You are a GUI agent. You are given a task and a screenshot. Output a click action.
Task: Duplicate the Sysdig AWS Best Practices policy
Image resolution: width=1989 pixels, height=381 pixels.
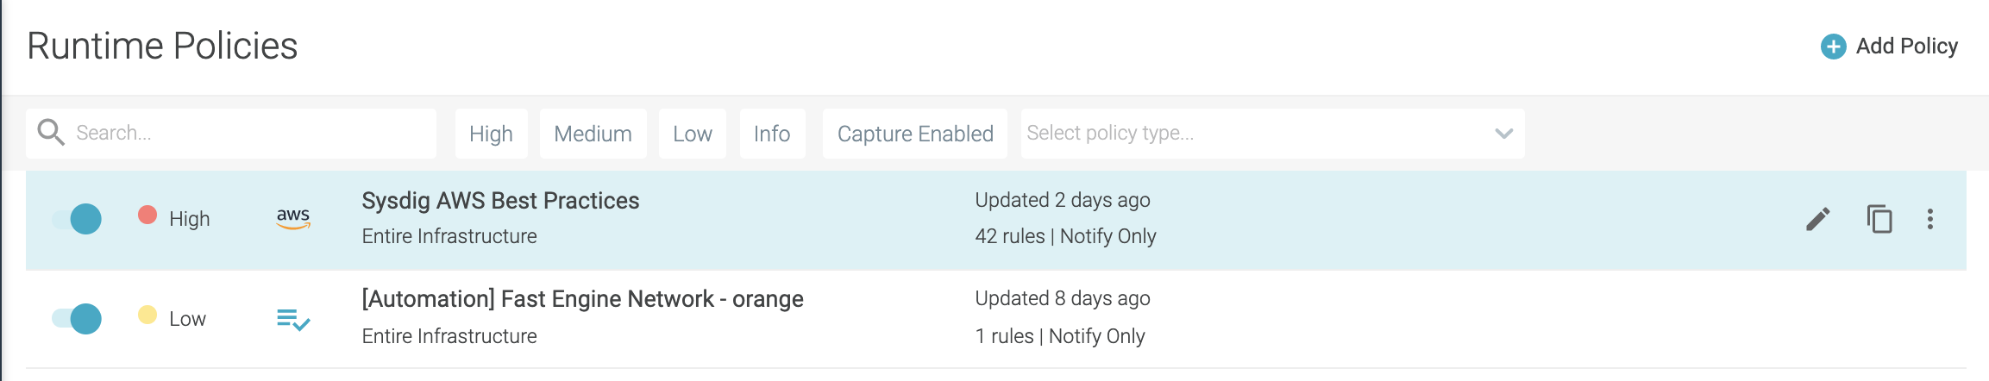click(x=1879, y=219)
